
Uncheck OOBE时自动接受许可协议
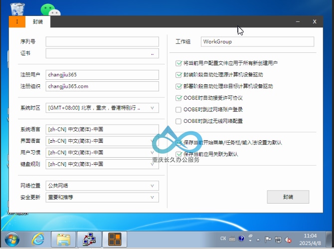click(x=178, y=98)
